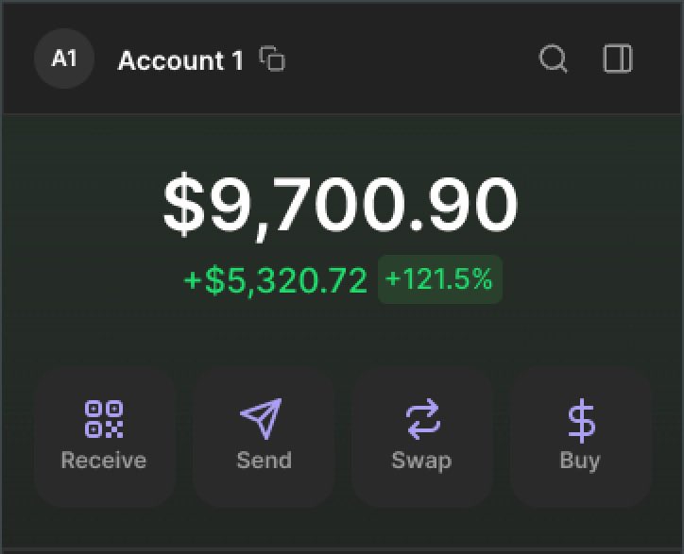The image size is (684, 554).
Task: Click the +$5,320.72 gain amount
Action: point(276,280)
